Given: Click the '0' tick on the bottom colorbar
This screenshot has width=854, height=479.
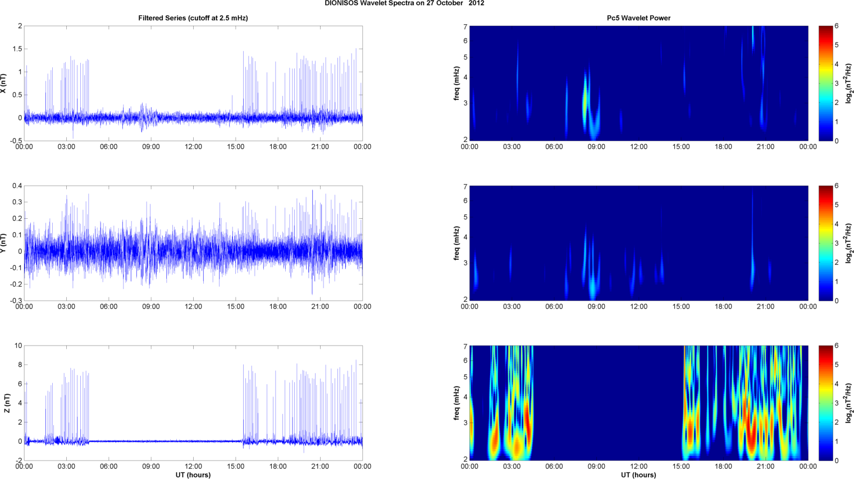Looking at the screenshot, I should (x=837, y=461).
